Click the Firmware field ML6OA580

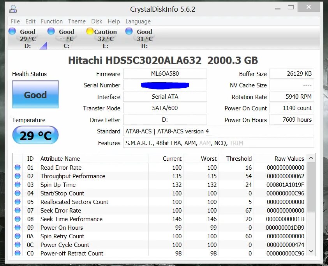tap(165, 74)
